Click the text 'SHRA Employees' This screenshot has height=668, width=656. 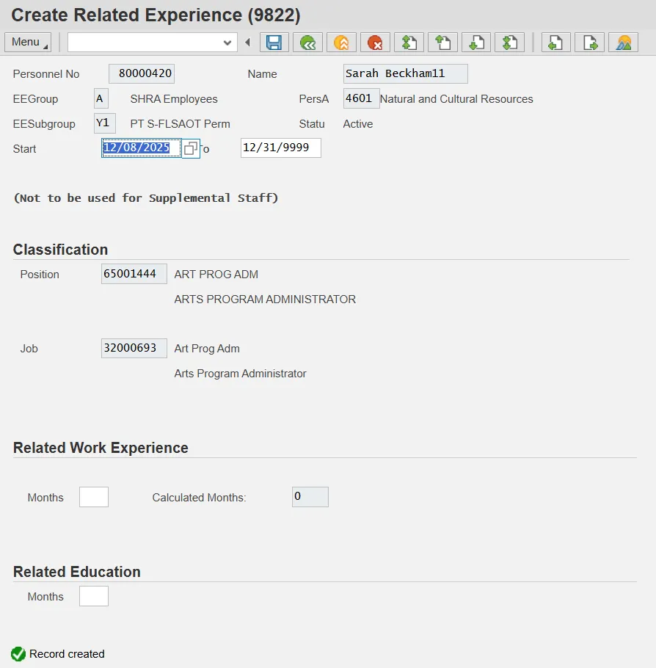point(174,99)
